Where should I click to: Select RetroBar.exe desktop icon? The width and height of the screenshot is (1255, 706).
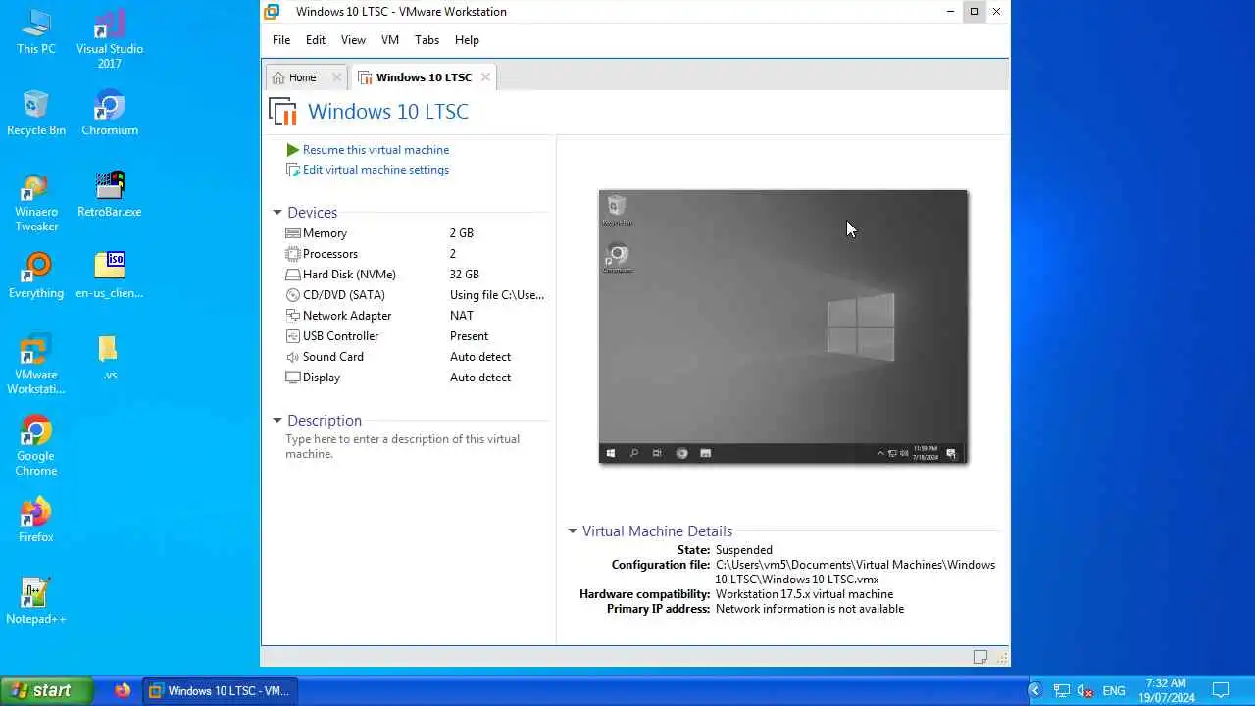coord(110,194)
